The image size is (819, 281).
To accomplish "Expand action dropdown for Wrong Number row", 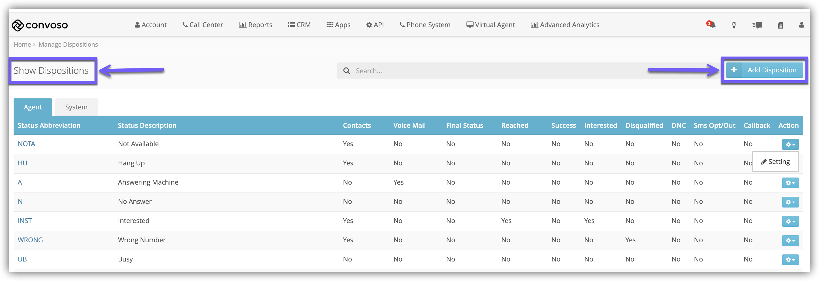I will (790, 240).
